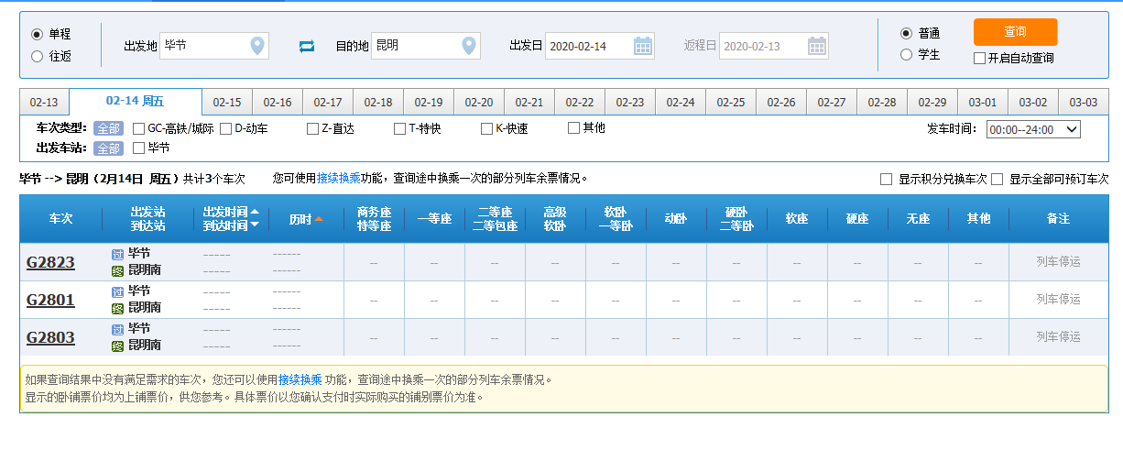Click 接续换乘 link in yellow notice
Viewport: 1123px width, 461px height.
pos(300,379)
